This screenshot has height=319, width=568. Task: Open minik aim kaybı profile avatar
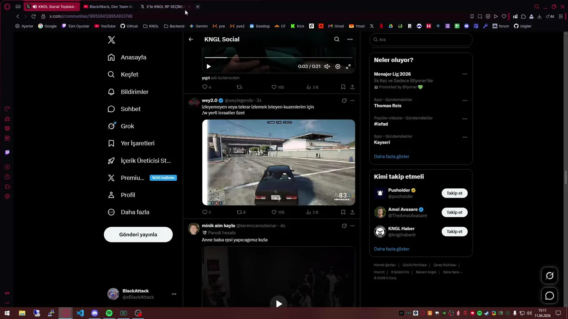194,229
